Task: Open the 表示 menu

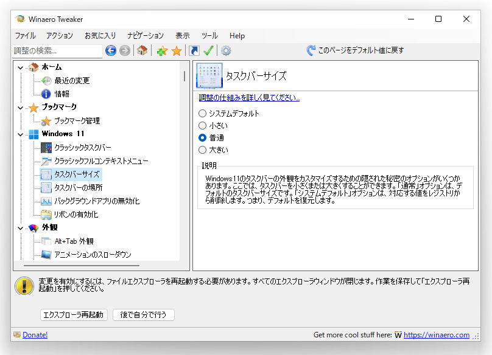Action: pyautogui.click(x=183, y=36)
